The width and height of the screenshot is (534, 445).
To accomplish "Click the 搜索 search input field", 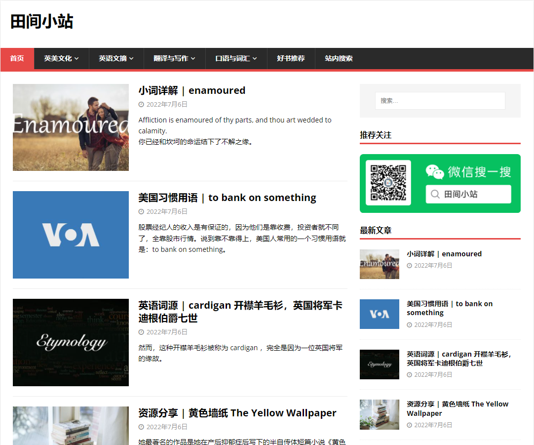I will point(440,101).
